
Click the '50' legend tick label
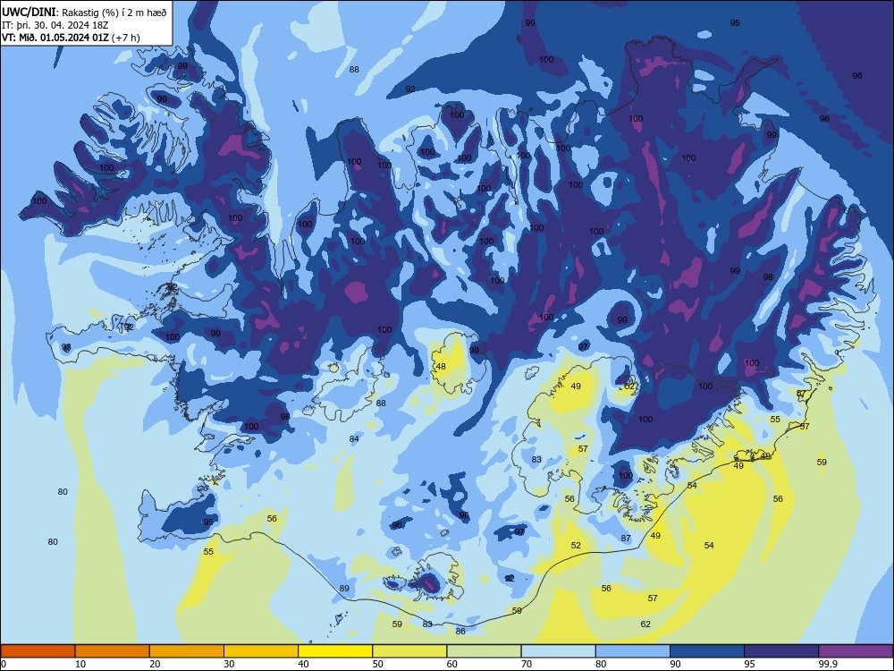coord(378,664)
